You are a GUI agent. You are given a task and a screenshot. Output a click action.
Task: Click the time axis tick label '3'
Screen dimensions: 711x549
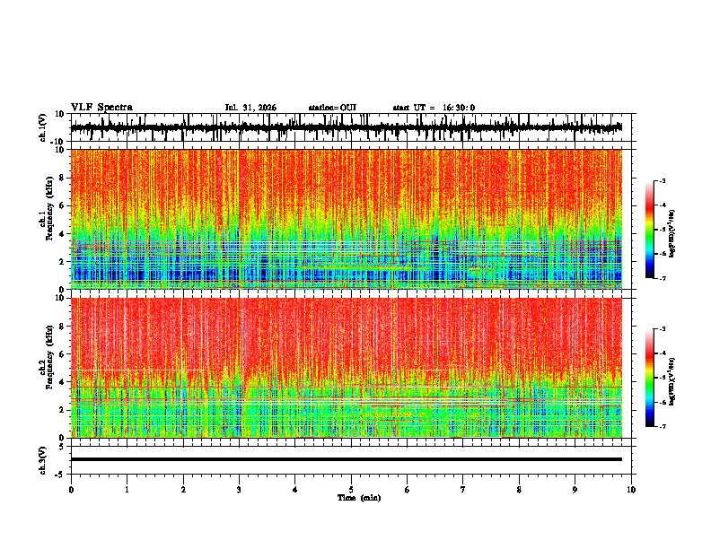(x=239, y=490)
